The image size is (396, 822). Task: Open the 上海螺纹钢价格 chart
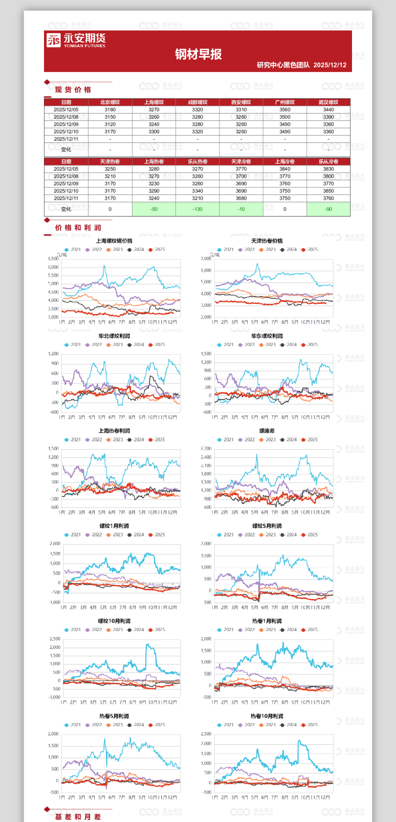tap(114, 282)
